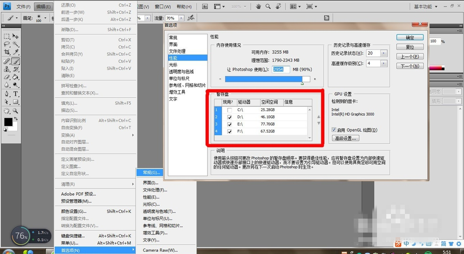Image resolution: width=464 pixels, height=254 pixels.
Task: Open the 文件(F) menu
Action: coord(23,7)
